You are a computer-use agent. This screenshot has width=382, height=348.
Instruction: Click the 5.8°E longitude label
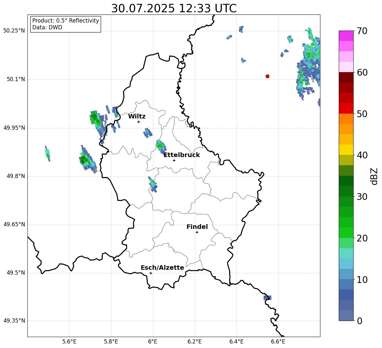[111, 342]
